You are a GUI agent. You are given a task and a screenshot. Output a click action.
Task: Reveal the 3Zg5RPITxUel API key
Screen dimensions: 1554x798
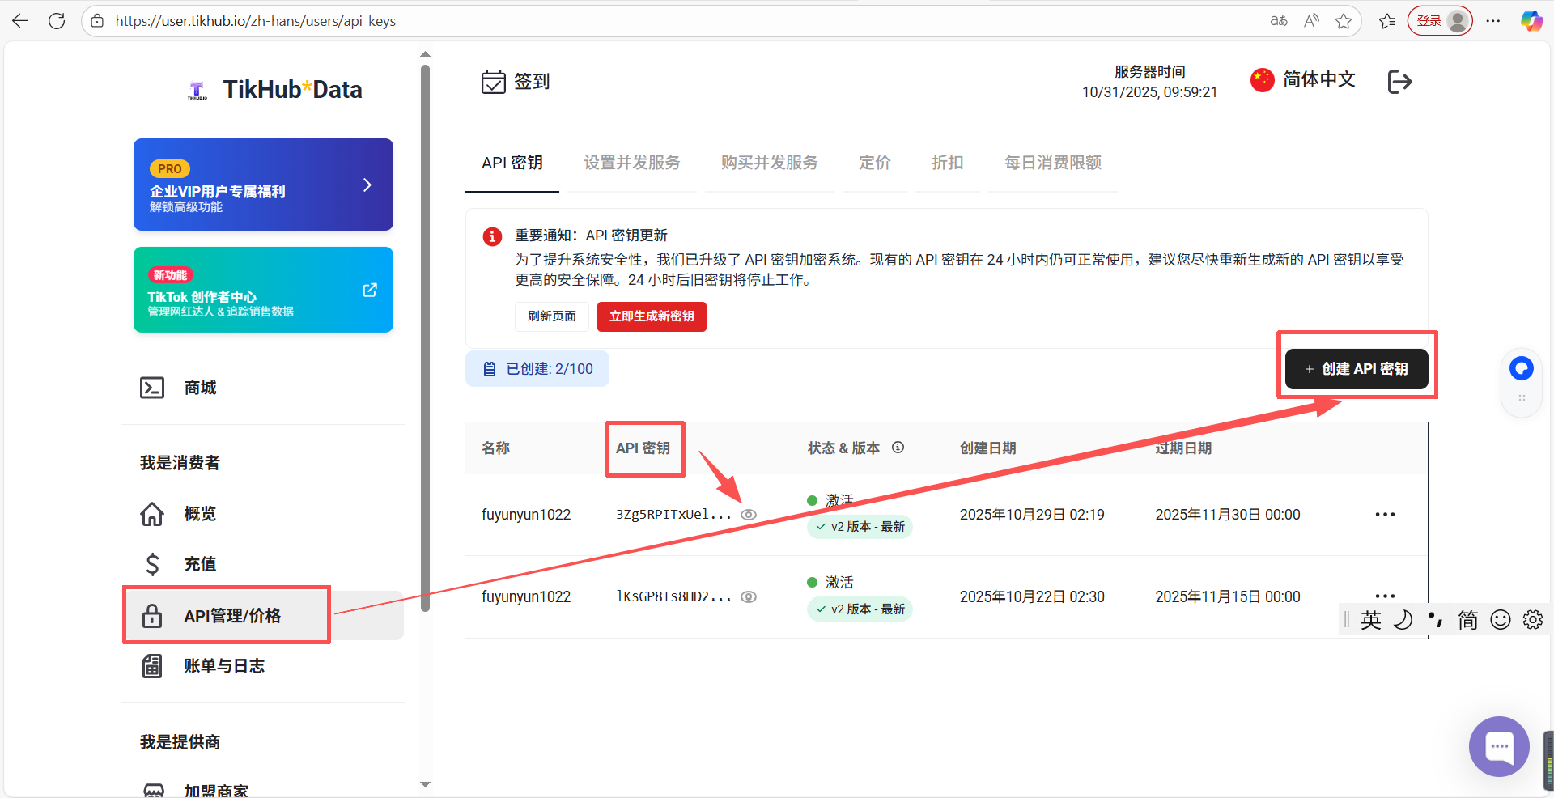click(749, 515)
